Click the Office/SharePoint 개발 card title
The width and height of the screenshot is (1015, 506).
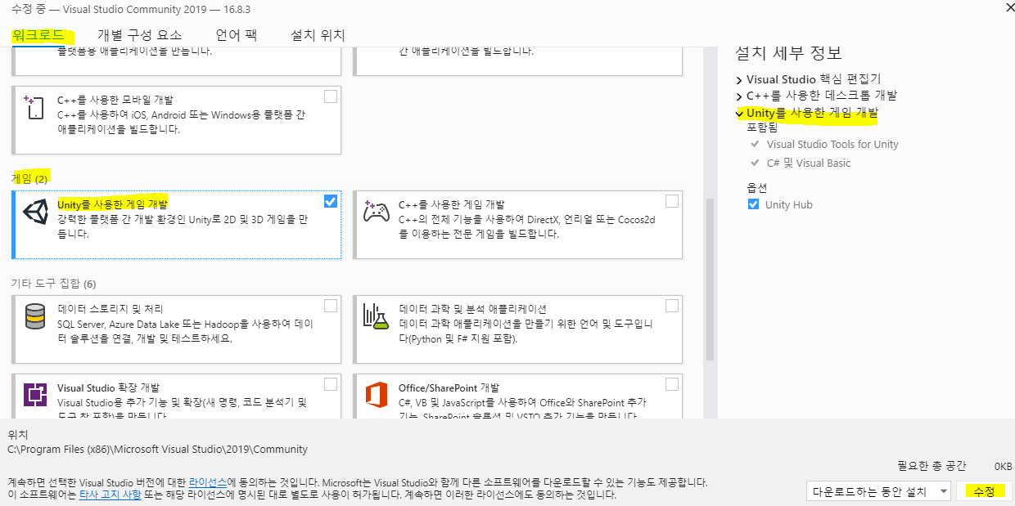[449, 387]
